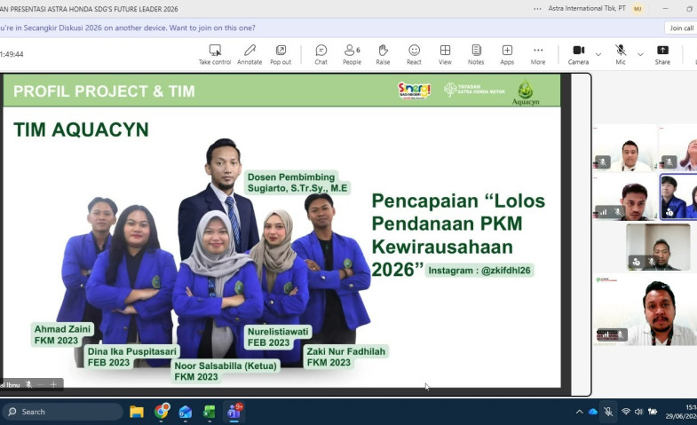Viewport: 697px width, 425px height.
Task: Open the Apps menu
Action: click(507, 55)
